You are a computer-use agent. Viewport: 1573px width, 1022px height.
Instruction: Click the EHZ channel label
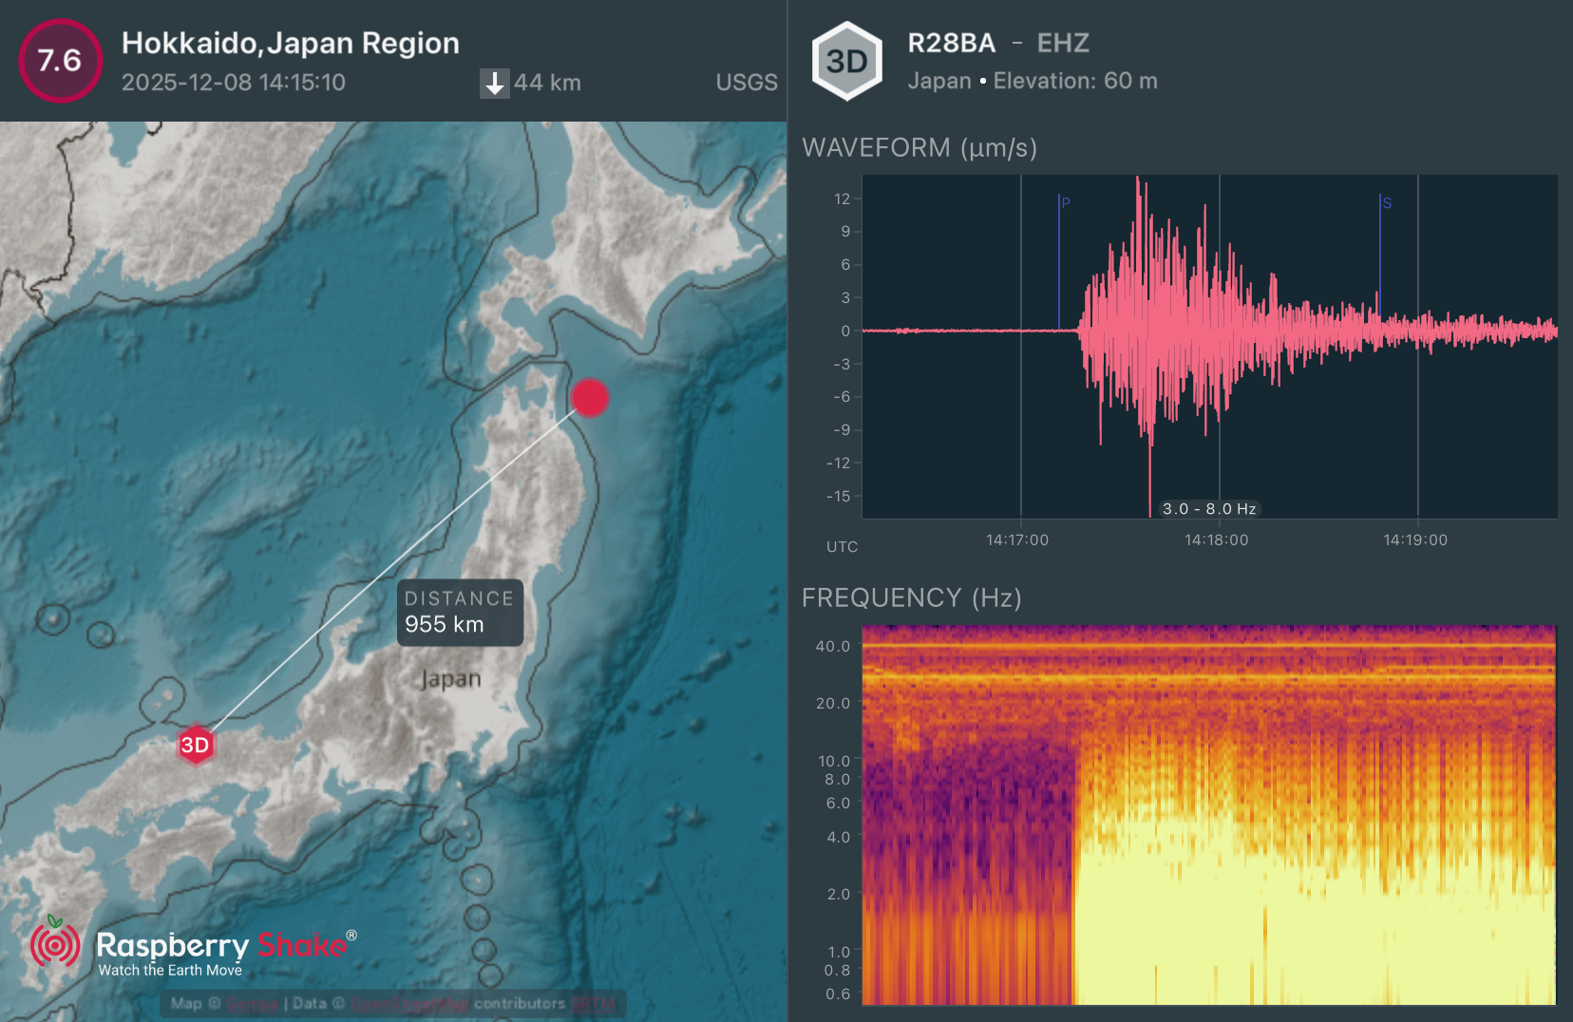click(1063, 43)
